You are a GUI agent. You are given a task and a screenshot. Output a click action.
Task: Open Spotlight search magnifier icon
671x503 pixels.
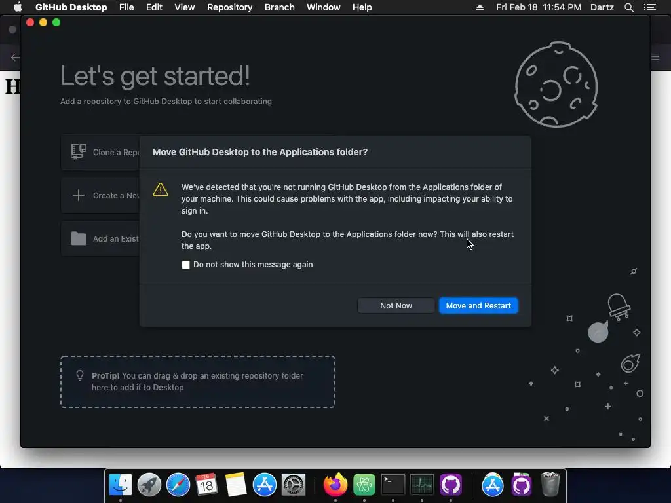click(628, 7)
